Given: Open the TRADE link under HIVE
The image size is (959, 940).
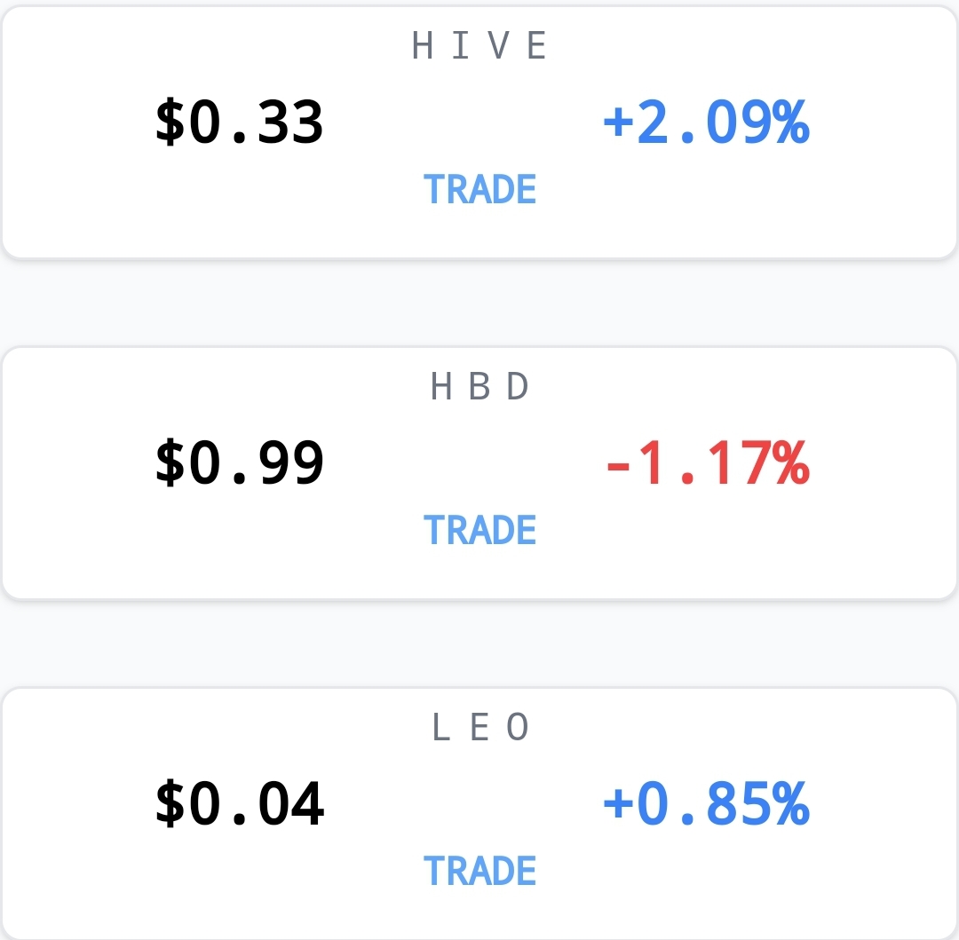Looking at the screenshot, I should [x=479, y=189].
